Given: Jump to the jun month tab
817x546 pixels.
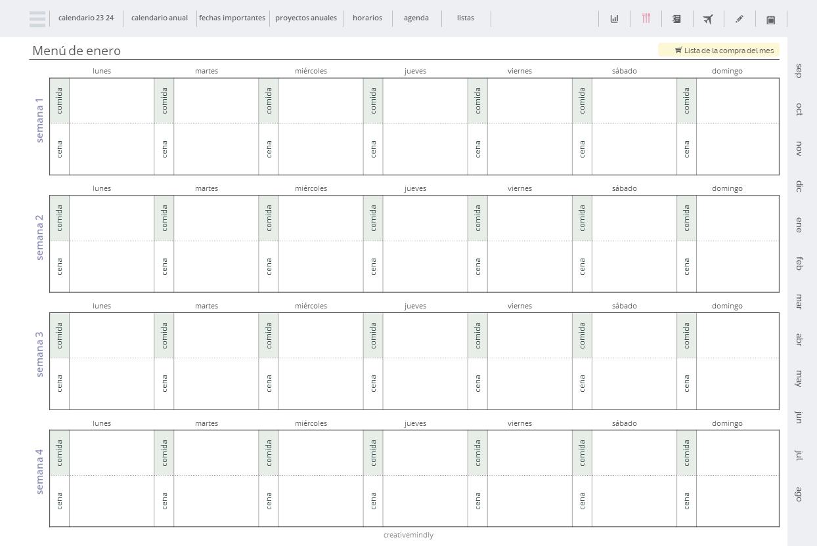Looking at the screenshot, I should click(x=799, y=417).
